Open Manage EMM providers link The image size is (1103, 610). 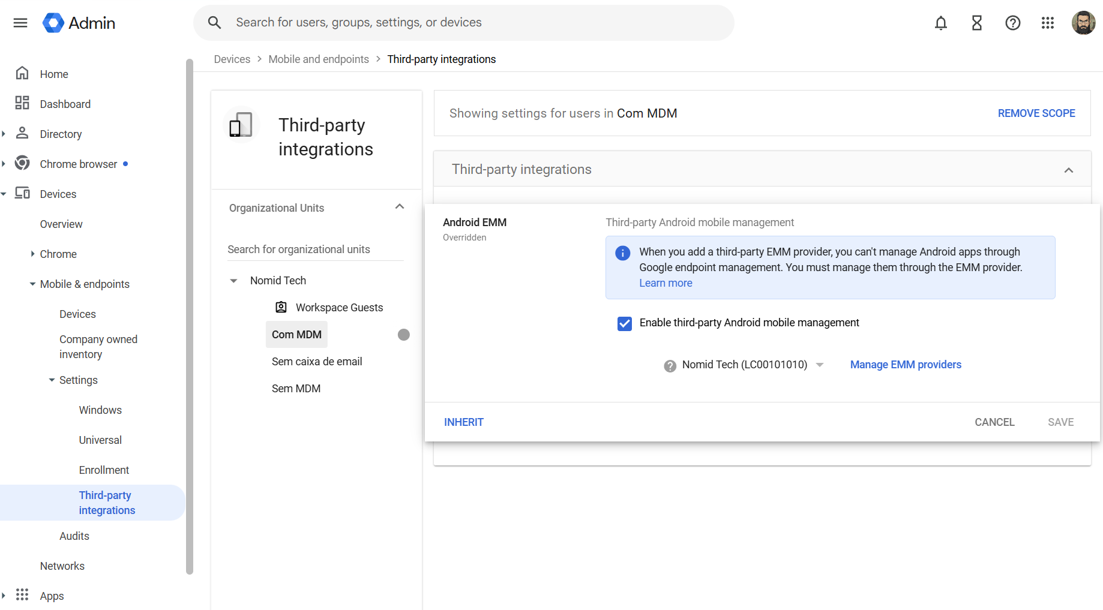pos(906,365)
